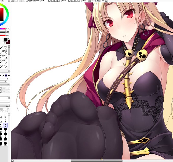Click the tool list vertical scrollbar thumb

[9, 51]
